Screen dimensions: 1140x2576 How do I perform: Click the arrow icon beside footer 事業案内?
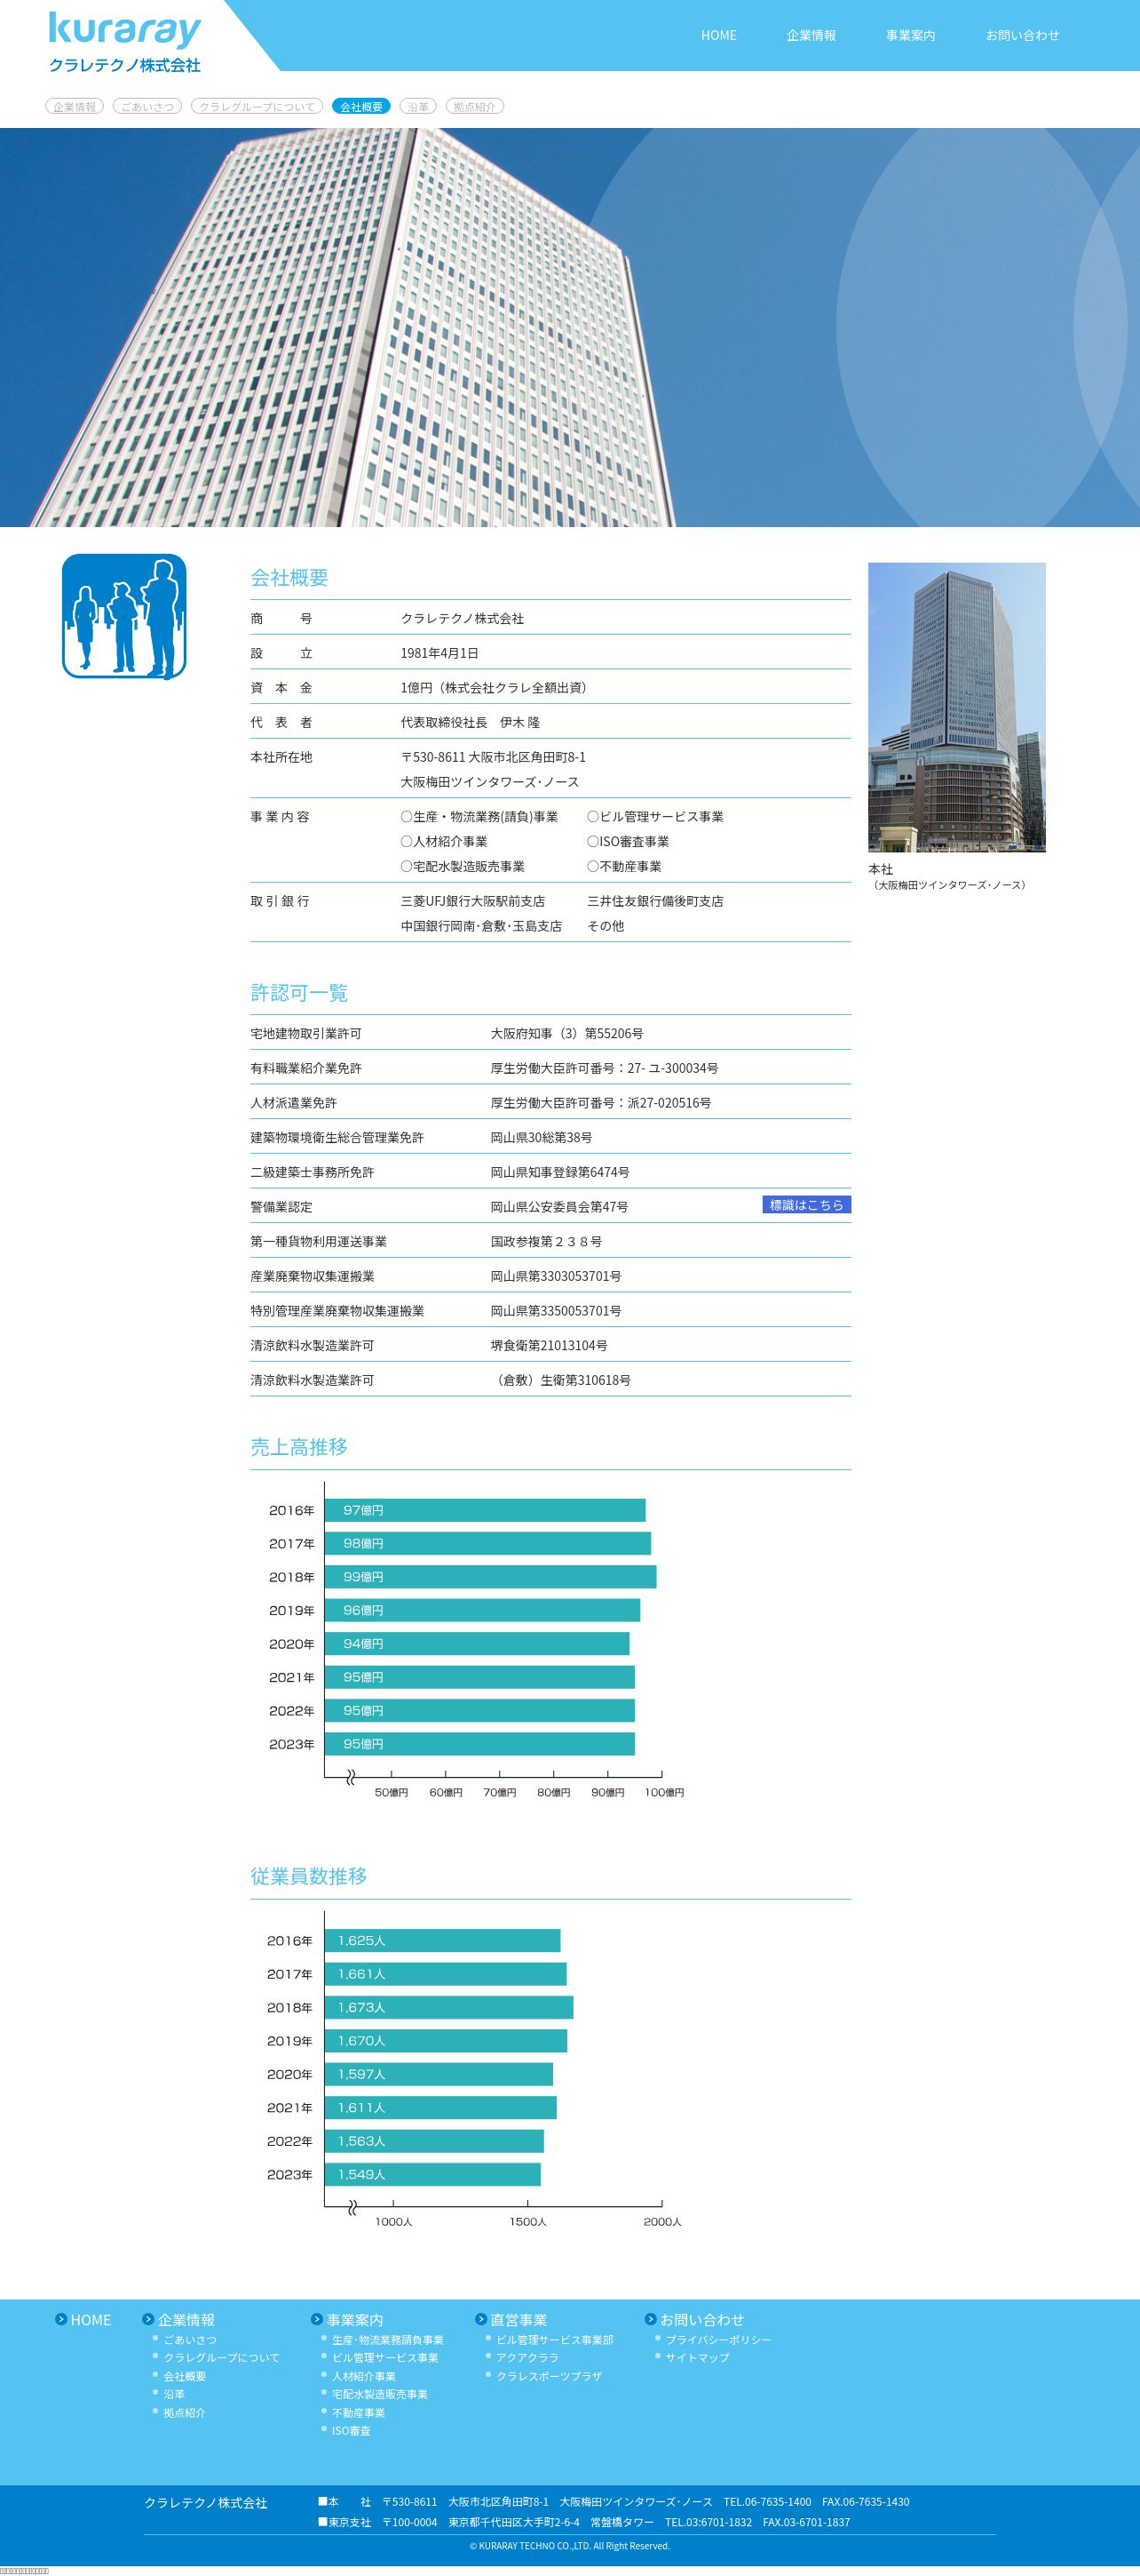pyautogui.click(x=317, y=2319)
